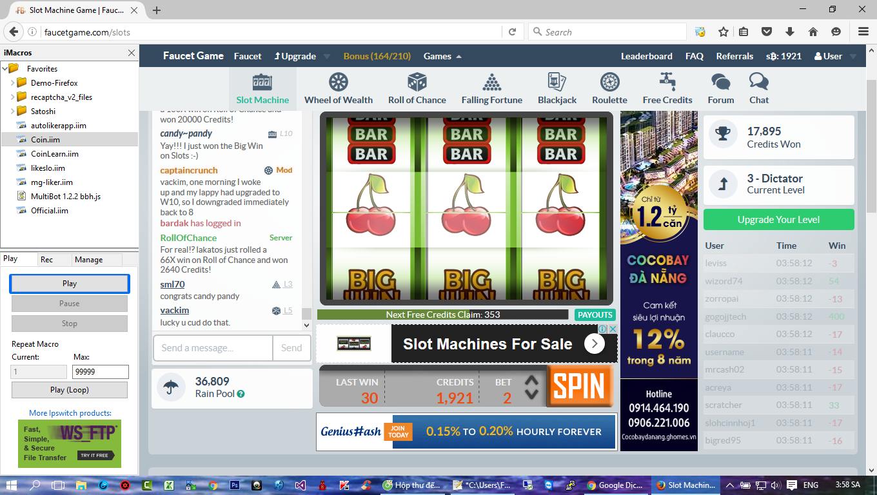Open the Referrals page
877x495 pixels.
[x=734, y=56]
